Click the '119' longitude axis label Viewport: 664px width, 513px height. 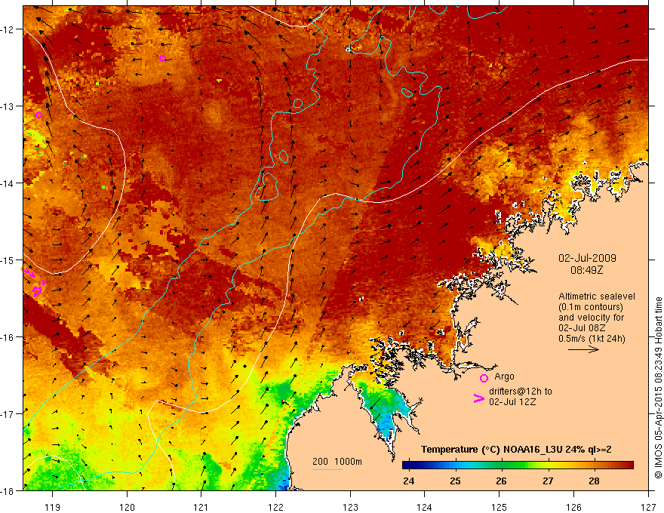pyautogui.click(x=53, y=507)
